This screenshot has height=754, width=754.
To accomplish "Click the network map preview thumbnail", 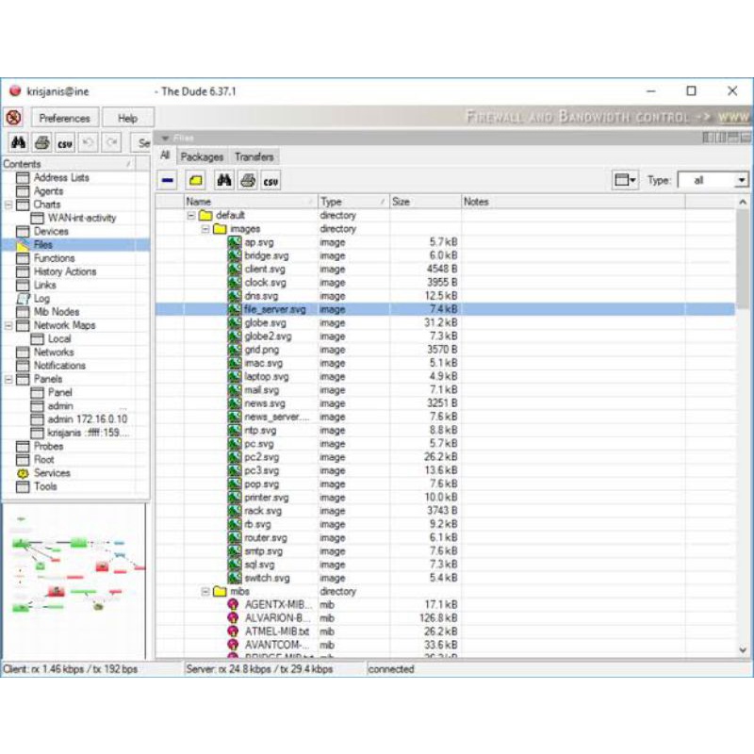I will pyautogui.click(x=74, y=580).
